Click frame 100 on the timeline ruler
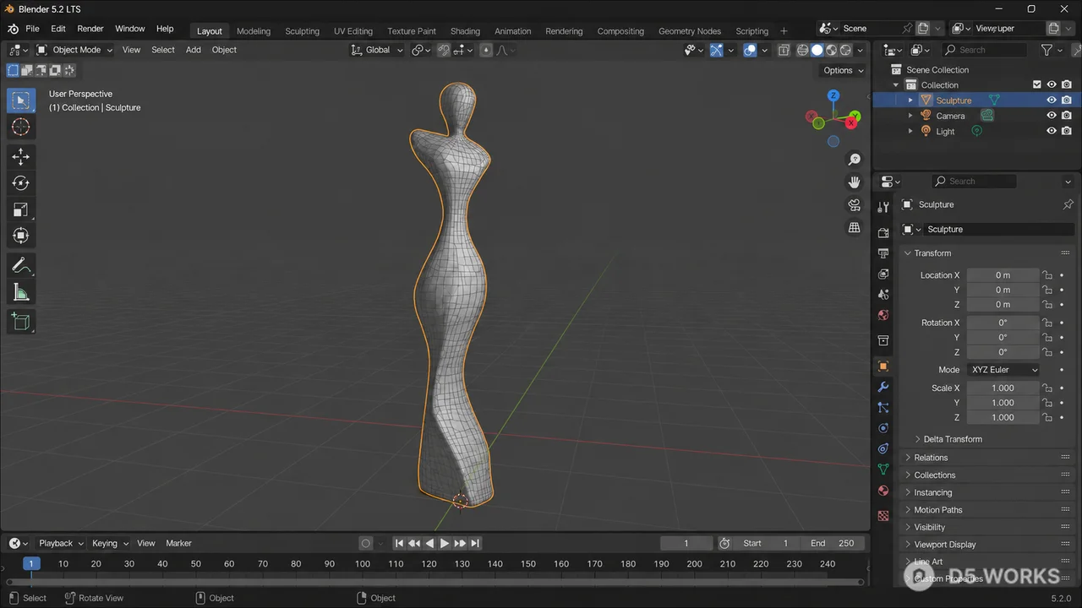 363,564
